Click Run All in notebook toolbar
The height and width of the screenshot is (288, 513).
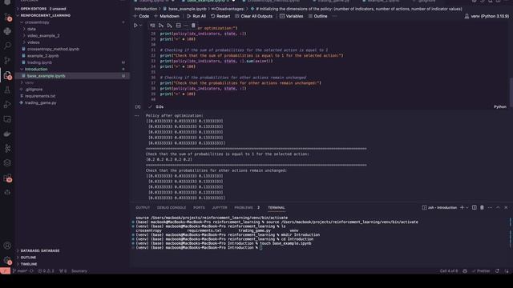[196, 16]
